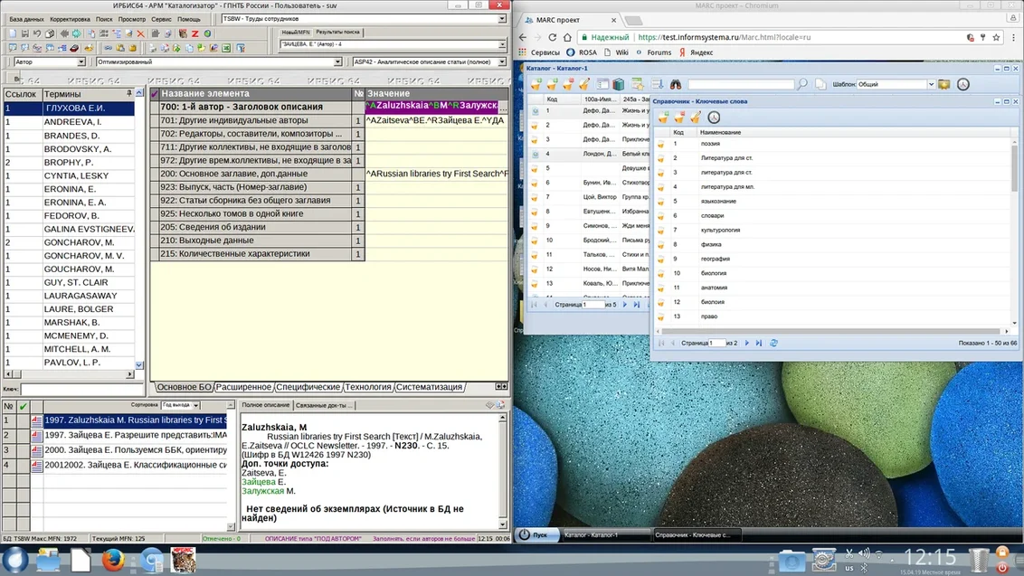Click the green Excel export icon
Image resolution: width=1024 pixels, height=576 pixels.
tap(226, 48)
